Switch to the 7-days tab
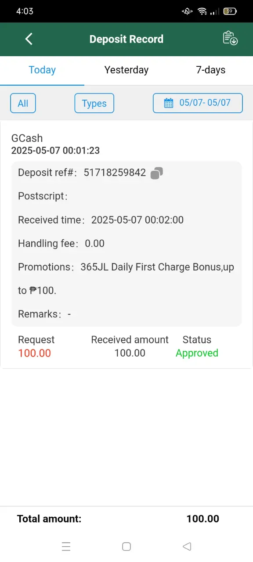Screen dimensions: 253x562 (x=211, y=70)
